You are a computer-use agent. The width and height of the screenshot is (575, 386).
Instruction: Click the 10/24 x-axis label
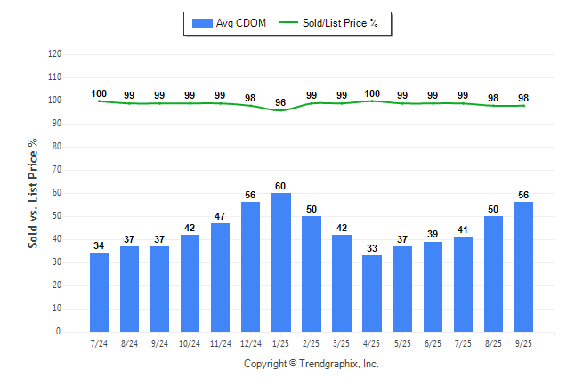click(x=190, y=343)
